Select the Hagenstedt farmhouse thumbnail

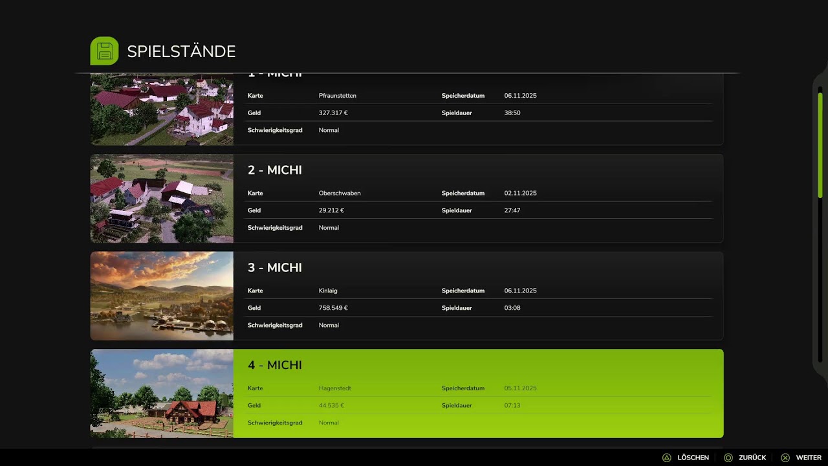coord(162,394)
